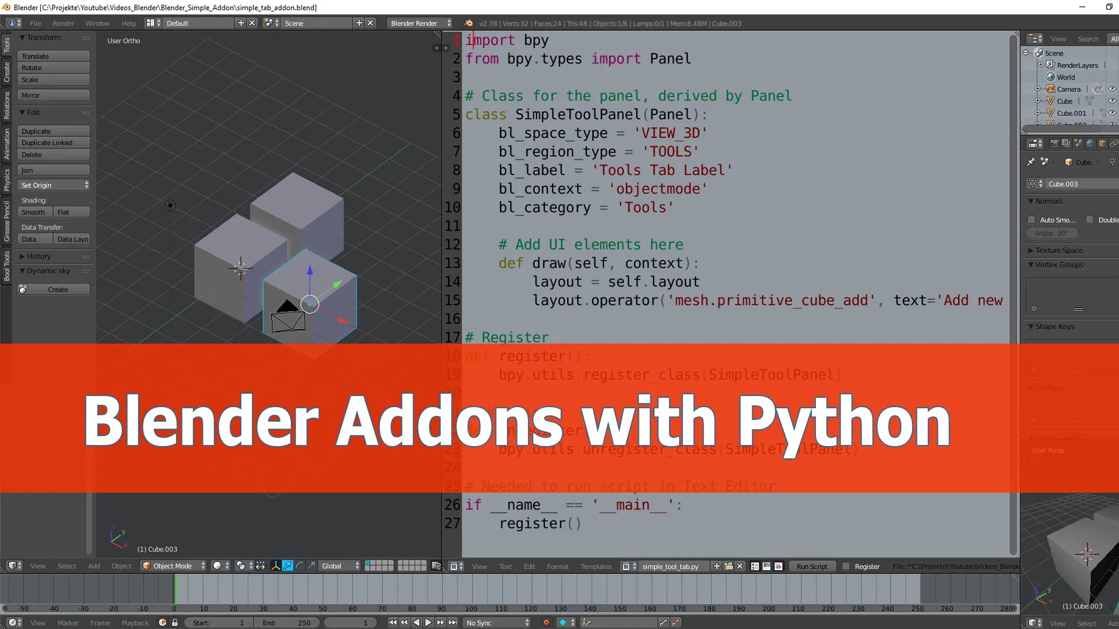Click the Global coordinate orientation dropdown
This screenshot has height=629, width=1119.
[339, 566]
